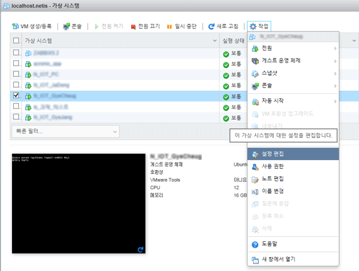This screenshot has width=359, height=271.
Task: Click the CPU value 12
Action: tap(236, 188)
